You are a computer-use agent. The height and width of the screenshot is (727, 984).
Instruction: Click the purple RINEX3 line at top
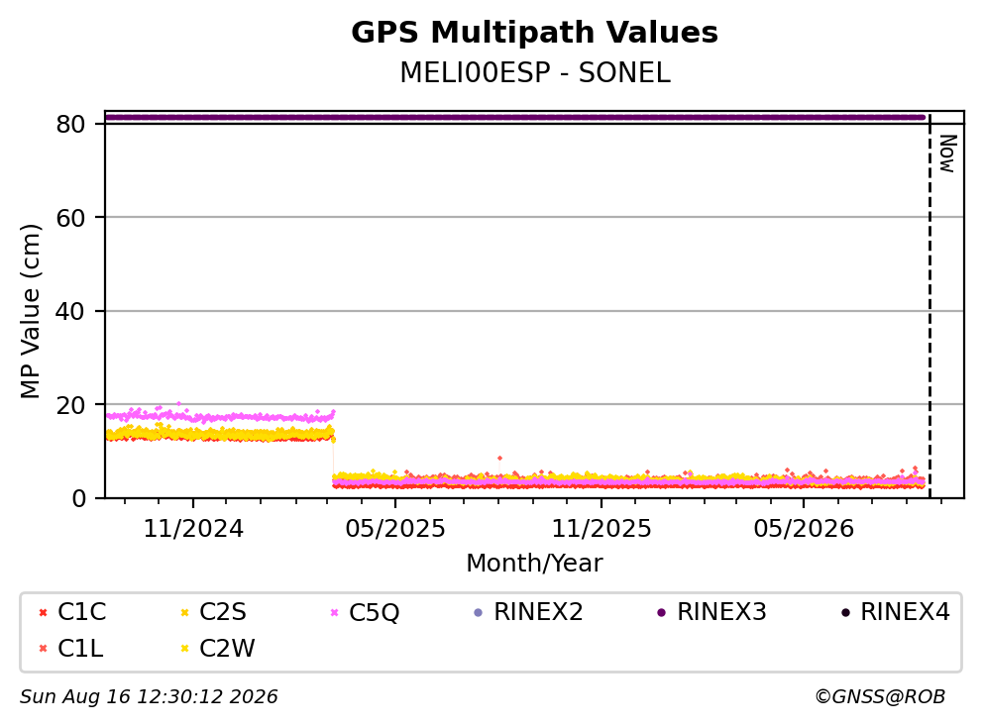pos(514,117)
